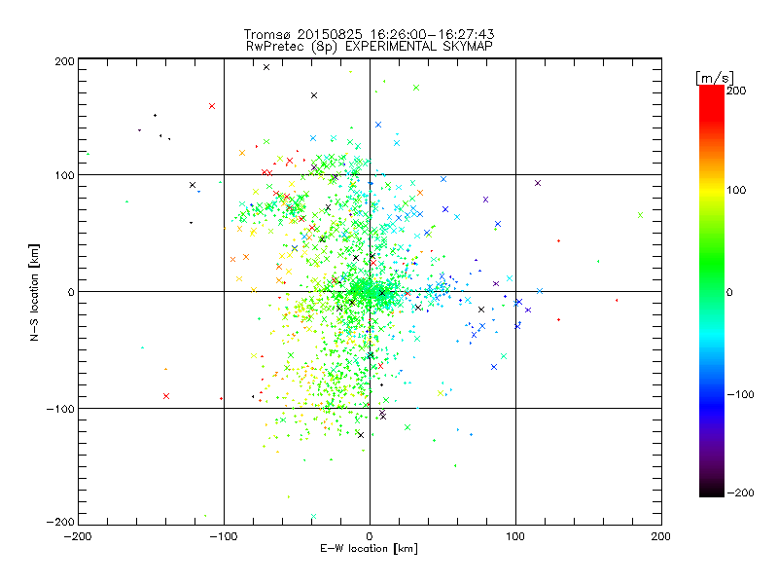Click the "E-W location [km]" axis label
The image size is (778, 584).
point(369,549)
